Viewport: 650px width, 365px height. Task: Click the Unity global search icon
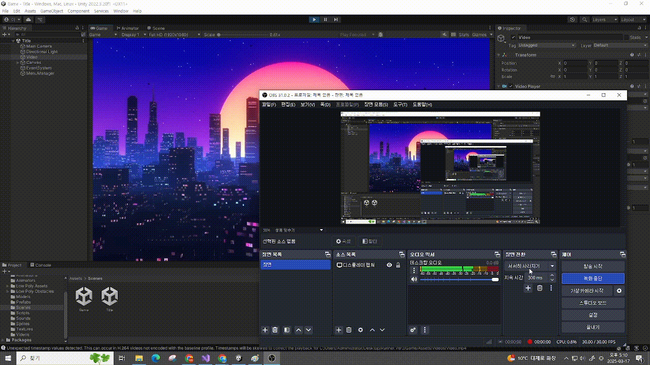pos(584,19)
